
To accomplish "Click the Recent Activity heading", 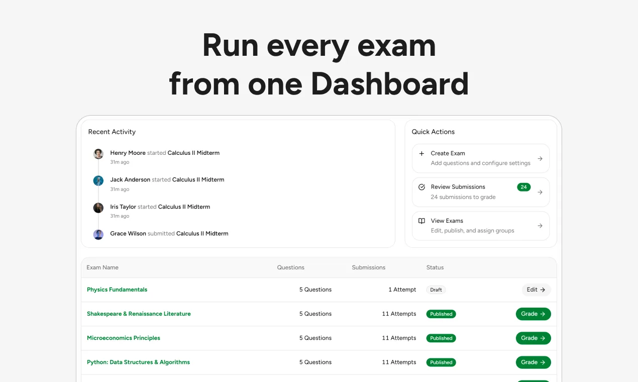I will click(112, 132).
